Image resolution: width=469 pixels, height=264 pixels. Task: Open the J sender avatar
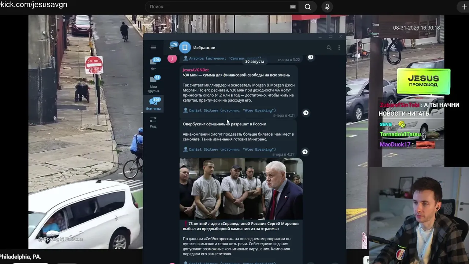tap(172, 58)
